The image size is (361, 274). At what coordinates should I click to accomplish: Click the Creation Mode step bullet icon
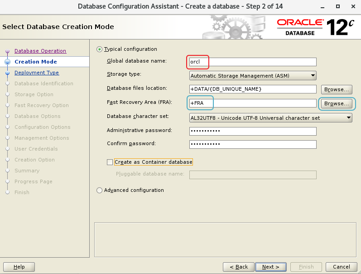point(7,62)
